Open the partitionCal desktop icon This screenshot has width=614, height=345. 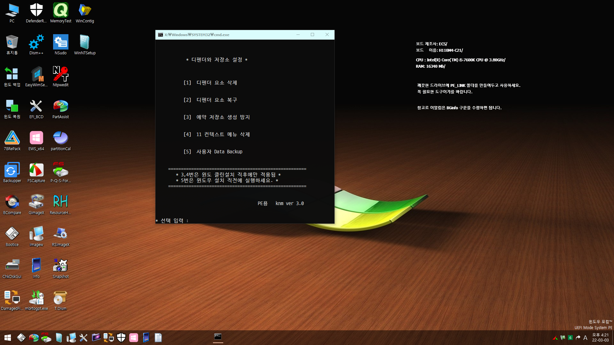tap(61, 141)
